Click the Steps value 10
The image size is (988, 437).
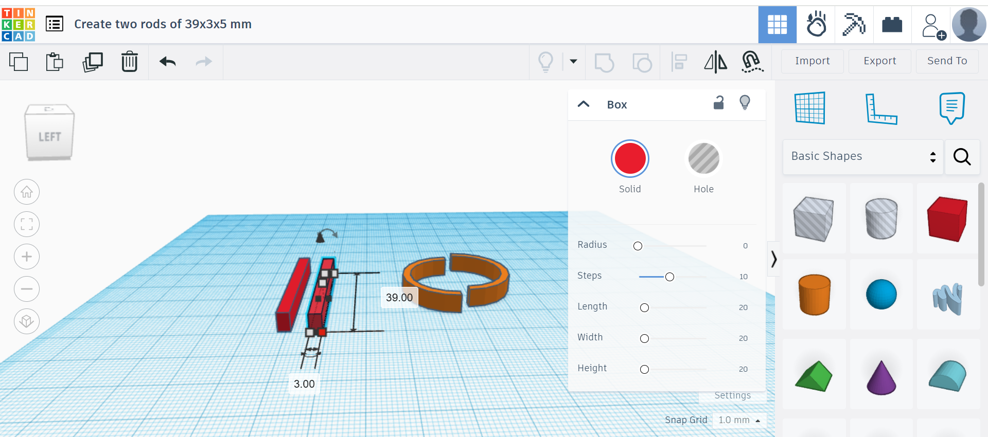744,277
